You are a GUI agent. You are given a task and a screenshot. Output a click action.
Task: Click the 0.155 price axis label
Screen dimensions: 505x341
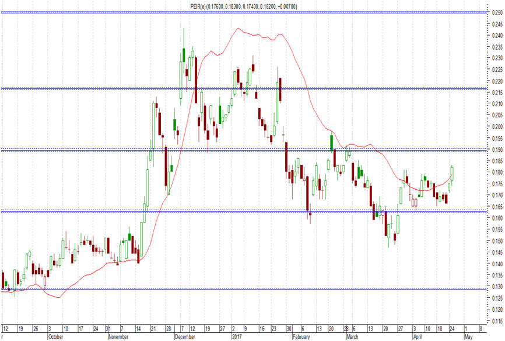(497, 229)
